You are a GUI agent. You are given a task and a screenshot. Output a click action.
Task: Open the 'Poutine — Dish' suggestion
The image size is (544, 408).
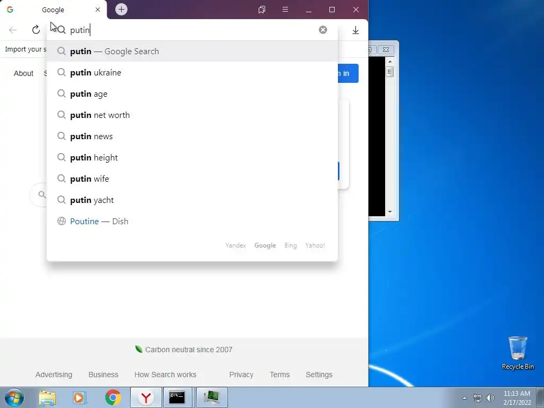(192, 222)
